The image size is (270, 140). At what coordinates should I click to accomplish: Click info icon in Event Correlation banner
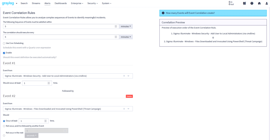click(163, 13)
